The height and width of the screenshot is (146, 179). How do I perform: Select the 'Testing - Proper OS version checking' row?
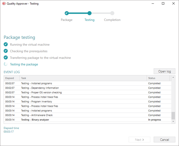(x=88, y=93)
